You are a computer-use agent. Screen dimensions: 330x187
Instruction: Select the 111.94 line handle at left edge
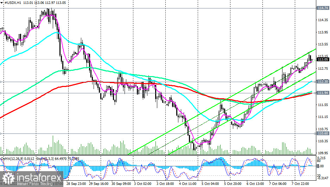point(1,93)
